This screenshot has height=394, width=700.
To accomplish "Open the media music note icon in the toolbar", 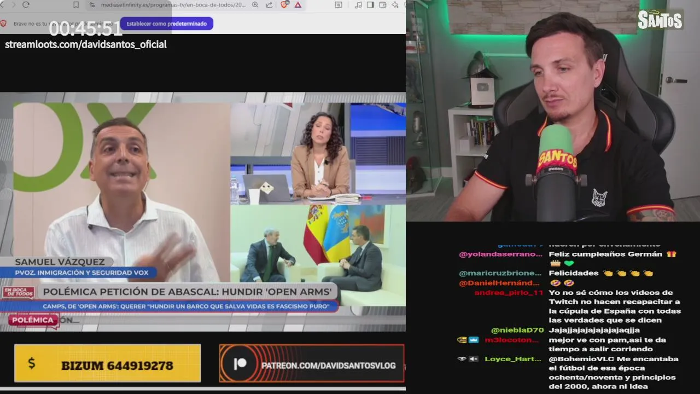I will [358, 4].
